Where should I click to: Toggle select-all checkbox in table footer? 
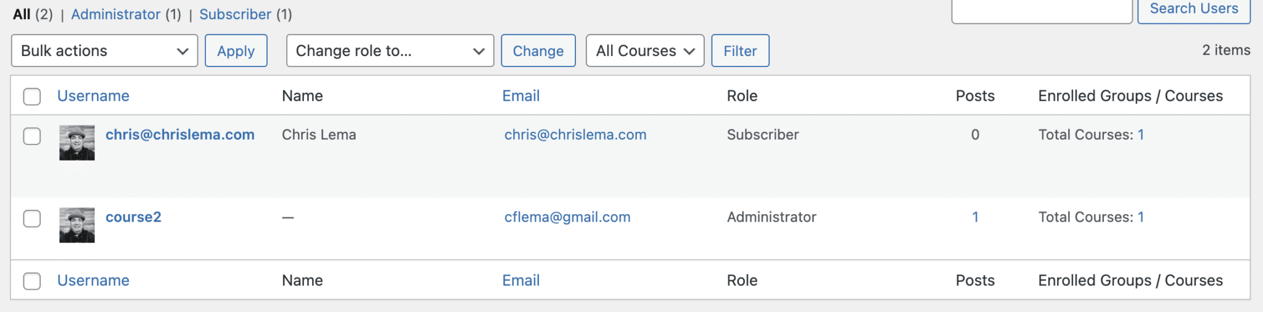(x=32, y=281)
